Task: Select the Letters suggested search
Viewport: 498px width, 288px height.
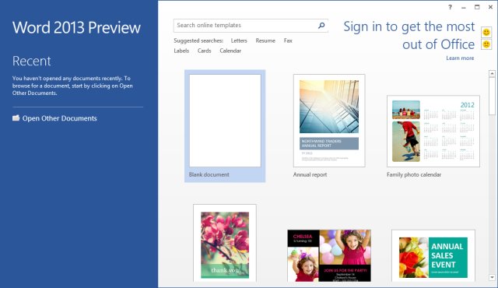Action: (x=239, y=40)
